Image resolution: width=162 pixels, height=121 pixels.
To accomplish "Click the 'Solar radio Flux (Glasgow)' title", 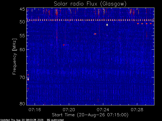I will [x=90, y=4].
